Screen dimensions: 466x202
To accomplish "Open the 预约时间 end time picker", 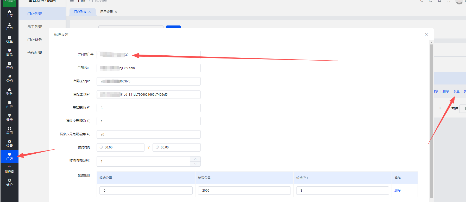I will coord(177,147).
